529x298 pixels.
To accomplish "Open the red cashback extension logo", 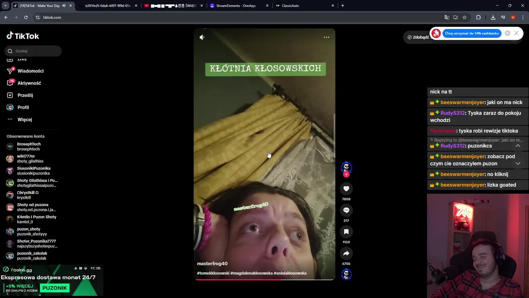I will coord(436,34).
